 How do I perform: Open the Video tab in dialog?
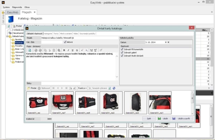pyautogui.click(x=76, y=34)
